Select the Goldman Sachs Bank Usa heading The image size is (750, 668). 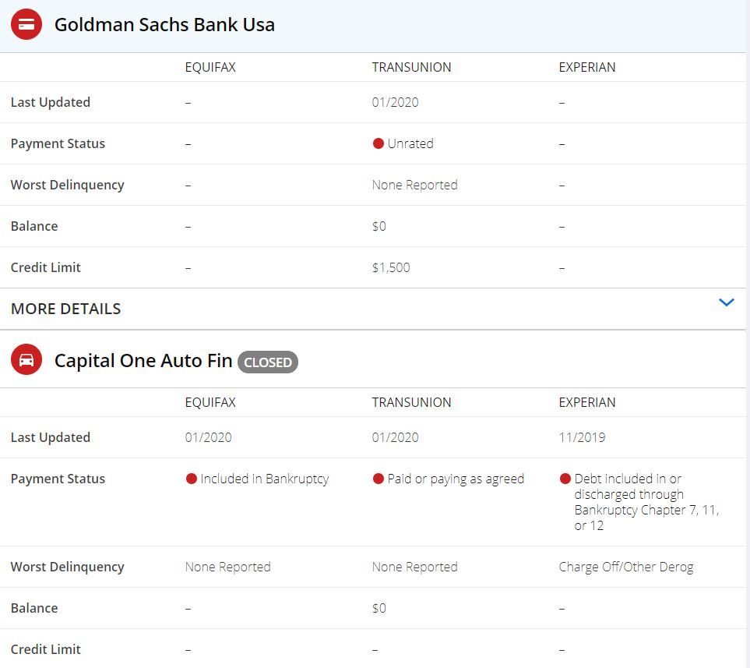(164, 25)
